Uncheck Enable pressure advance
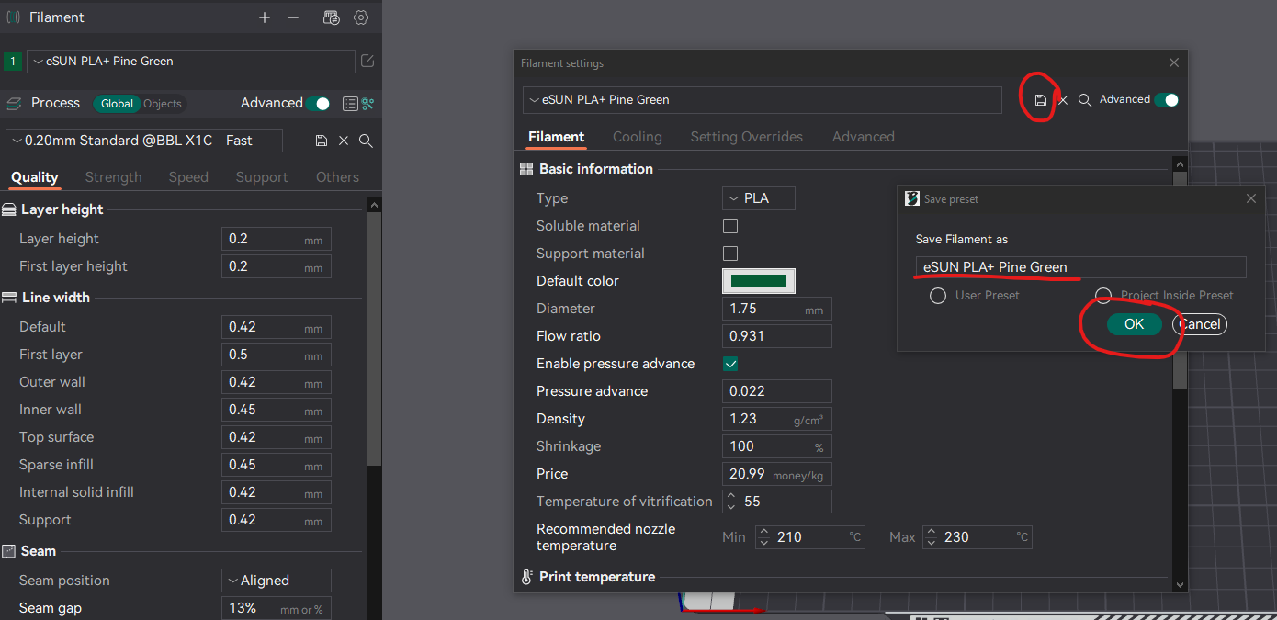This screenshot has height=620, width=1277. point(730,364)
